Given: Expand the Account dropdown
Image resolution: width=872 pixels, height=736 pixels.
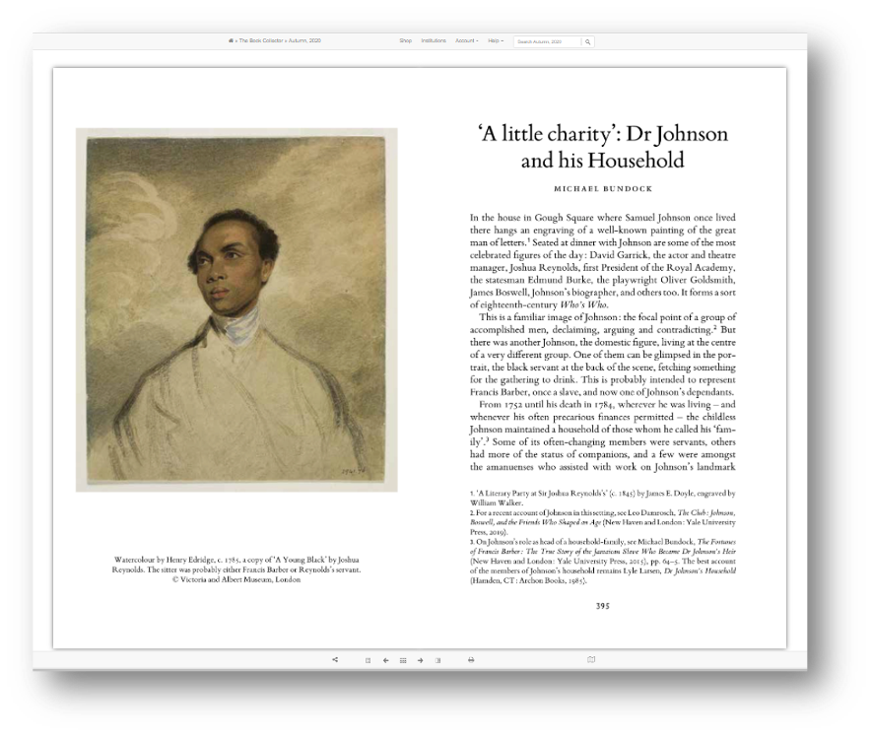Looking at the screenshot, I should (467, 40).
